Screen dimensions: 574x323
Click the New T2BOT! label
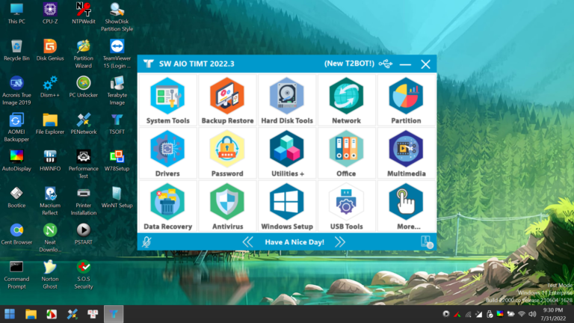(x=349, y=64)
